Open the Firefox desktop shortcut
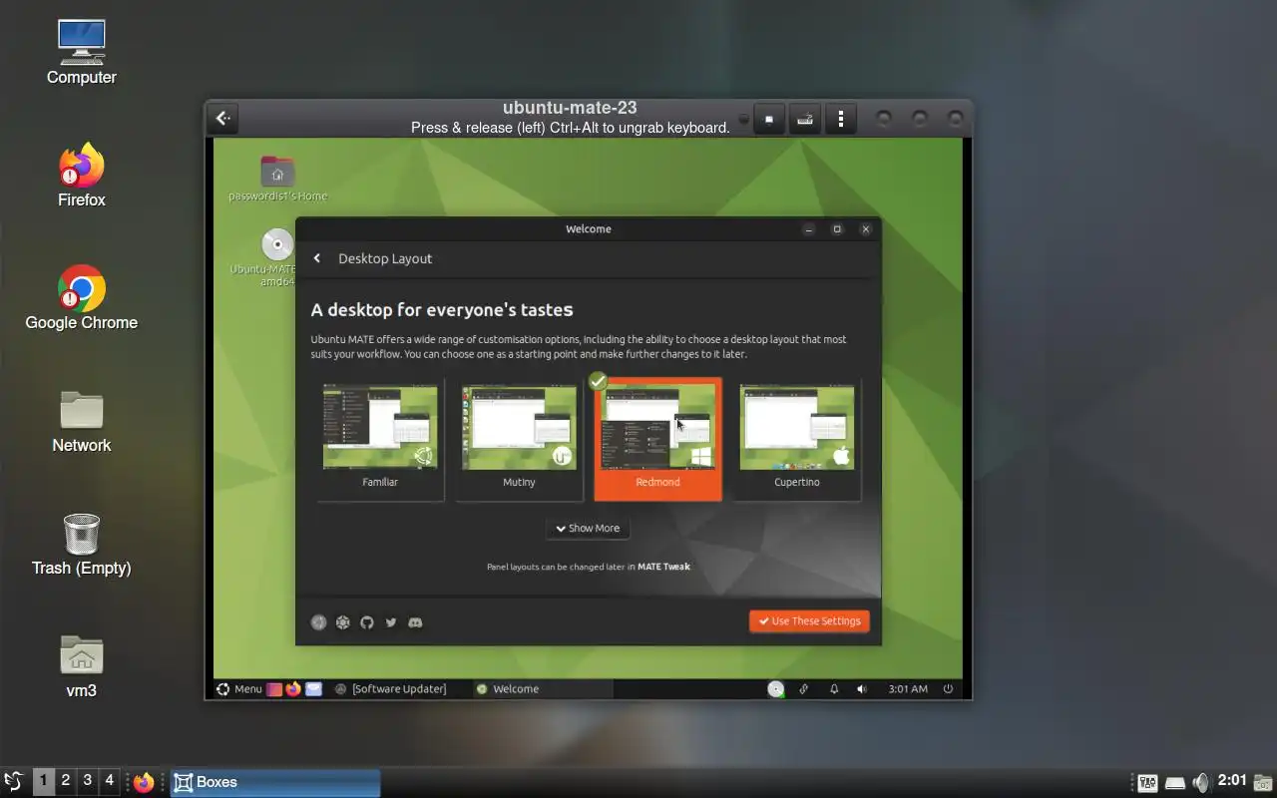 pyautogui.click(x=82, y=175)
